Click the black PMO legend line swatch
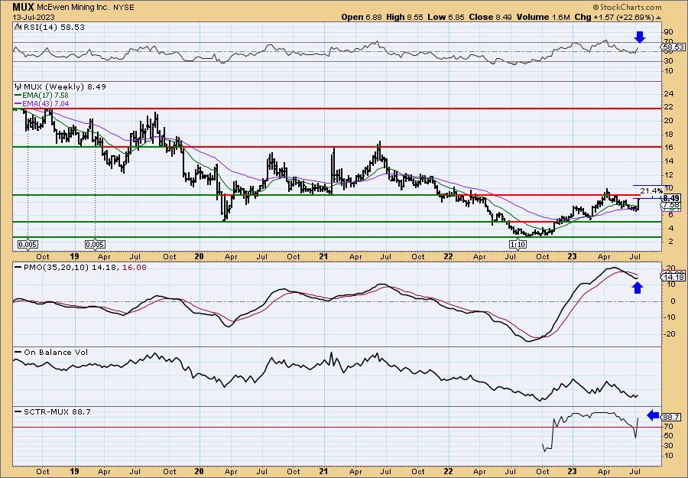Image resolution: width=688 pixels, height=478 pixels. point(18,268)
